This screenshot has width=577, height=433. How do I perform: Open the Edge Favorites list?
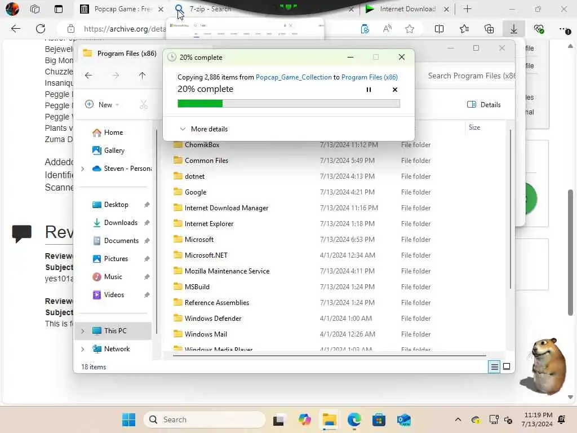(x=464, y=29)
